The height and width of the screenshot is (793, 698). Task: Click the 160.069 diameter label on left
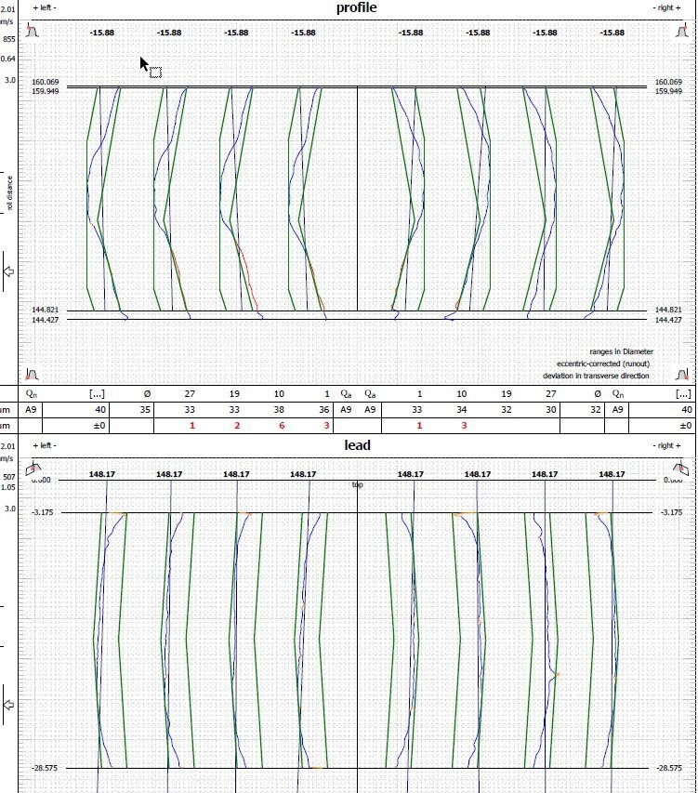tap(45, 83)
